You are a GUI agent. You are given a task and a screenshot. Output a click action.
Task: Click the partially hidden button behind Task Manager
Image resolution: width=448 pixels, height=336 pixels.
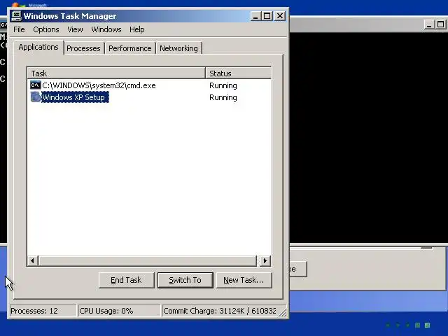298,269
